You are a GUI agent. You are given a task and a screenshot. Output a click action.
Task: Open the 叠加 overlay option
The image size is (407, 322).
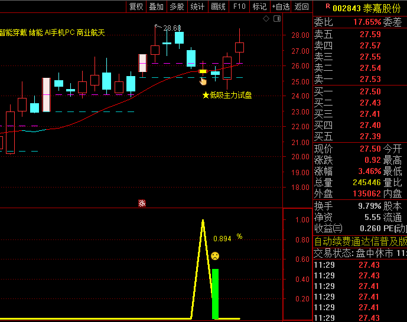click(x=157, y=6)
